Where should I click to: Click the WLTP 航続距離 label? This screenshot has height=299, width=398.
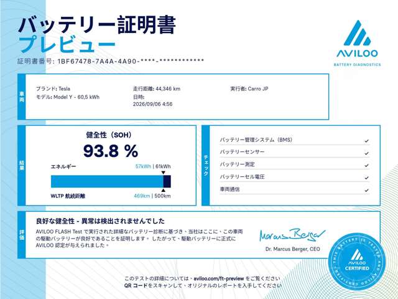point(68,196)
